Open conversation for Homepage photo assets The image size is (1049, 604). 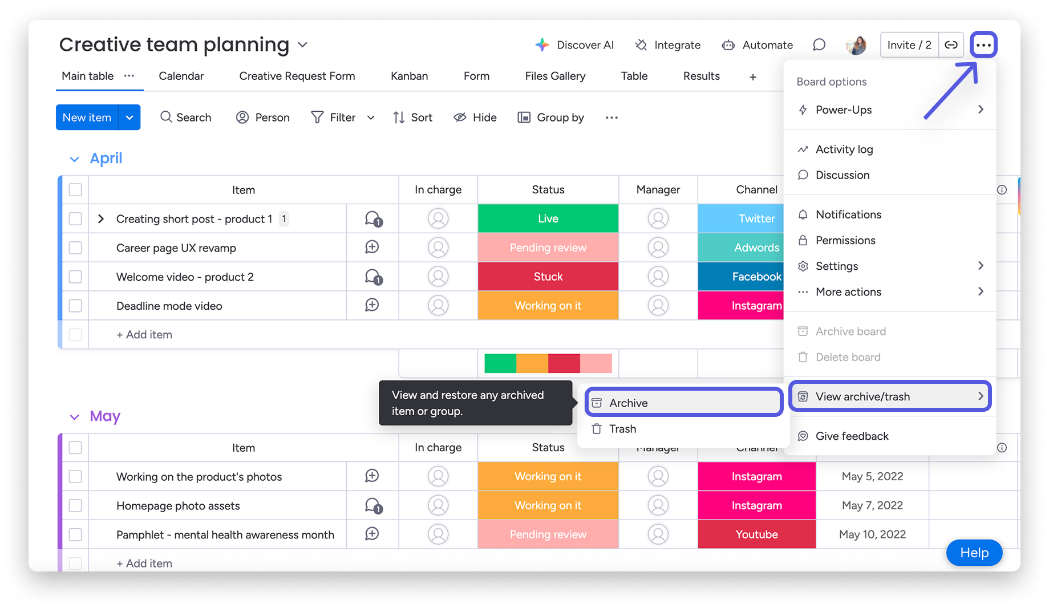(x=373, y=505)
